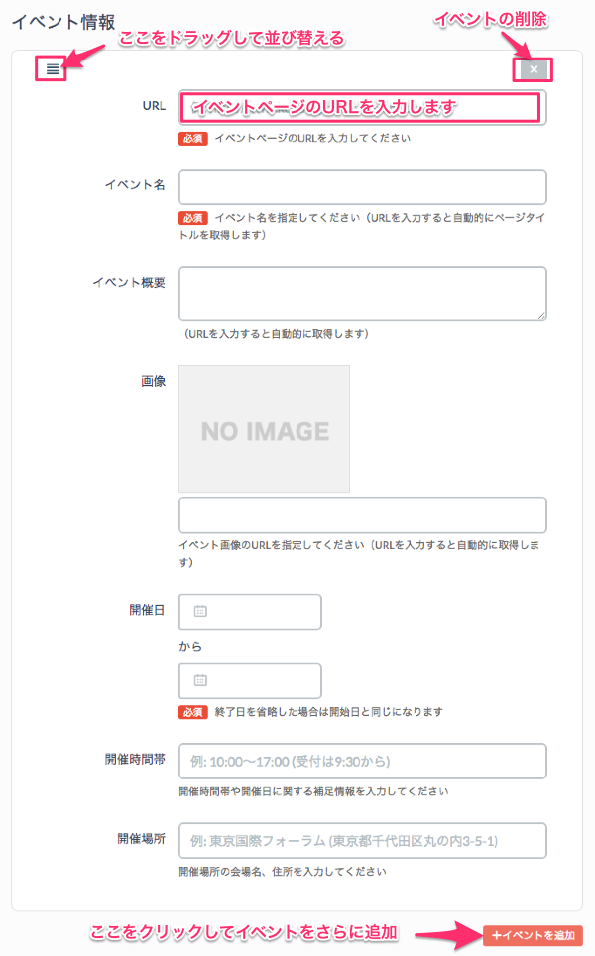Focus the 開催時間帯 input field
Screen dimensions: 595x956
362,761
